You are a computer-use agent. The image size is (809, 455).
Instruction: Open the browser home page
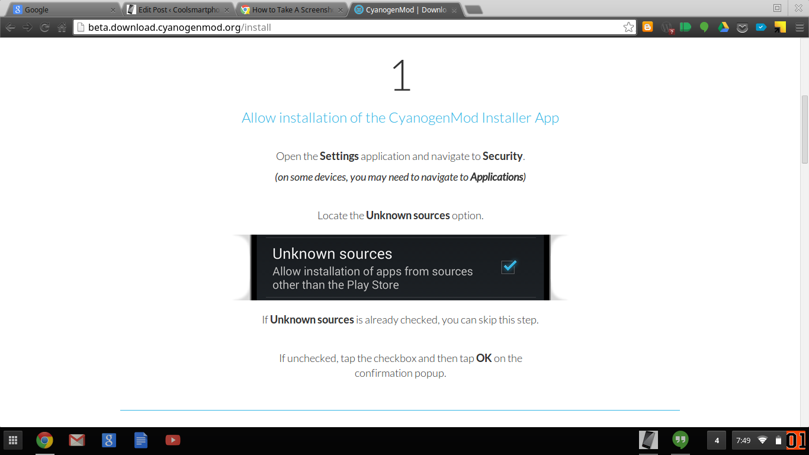point(62,27)
